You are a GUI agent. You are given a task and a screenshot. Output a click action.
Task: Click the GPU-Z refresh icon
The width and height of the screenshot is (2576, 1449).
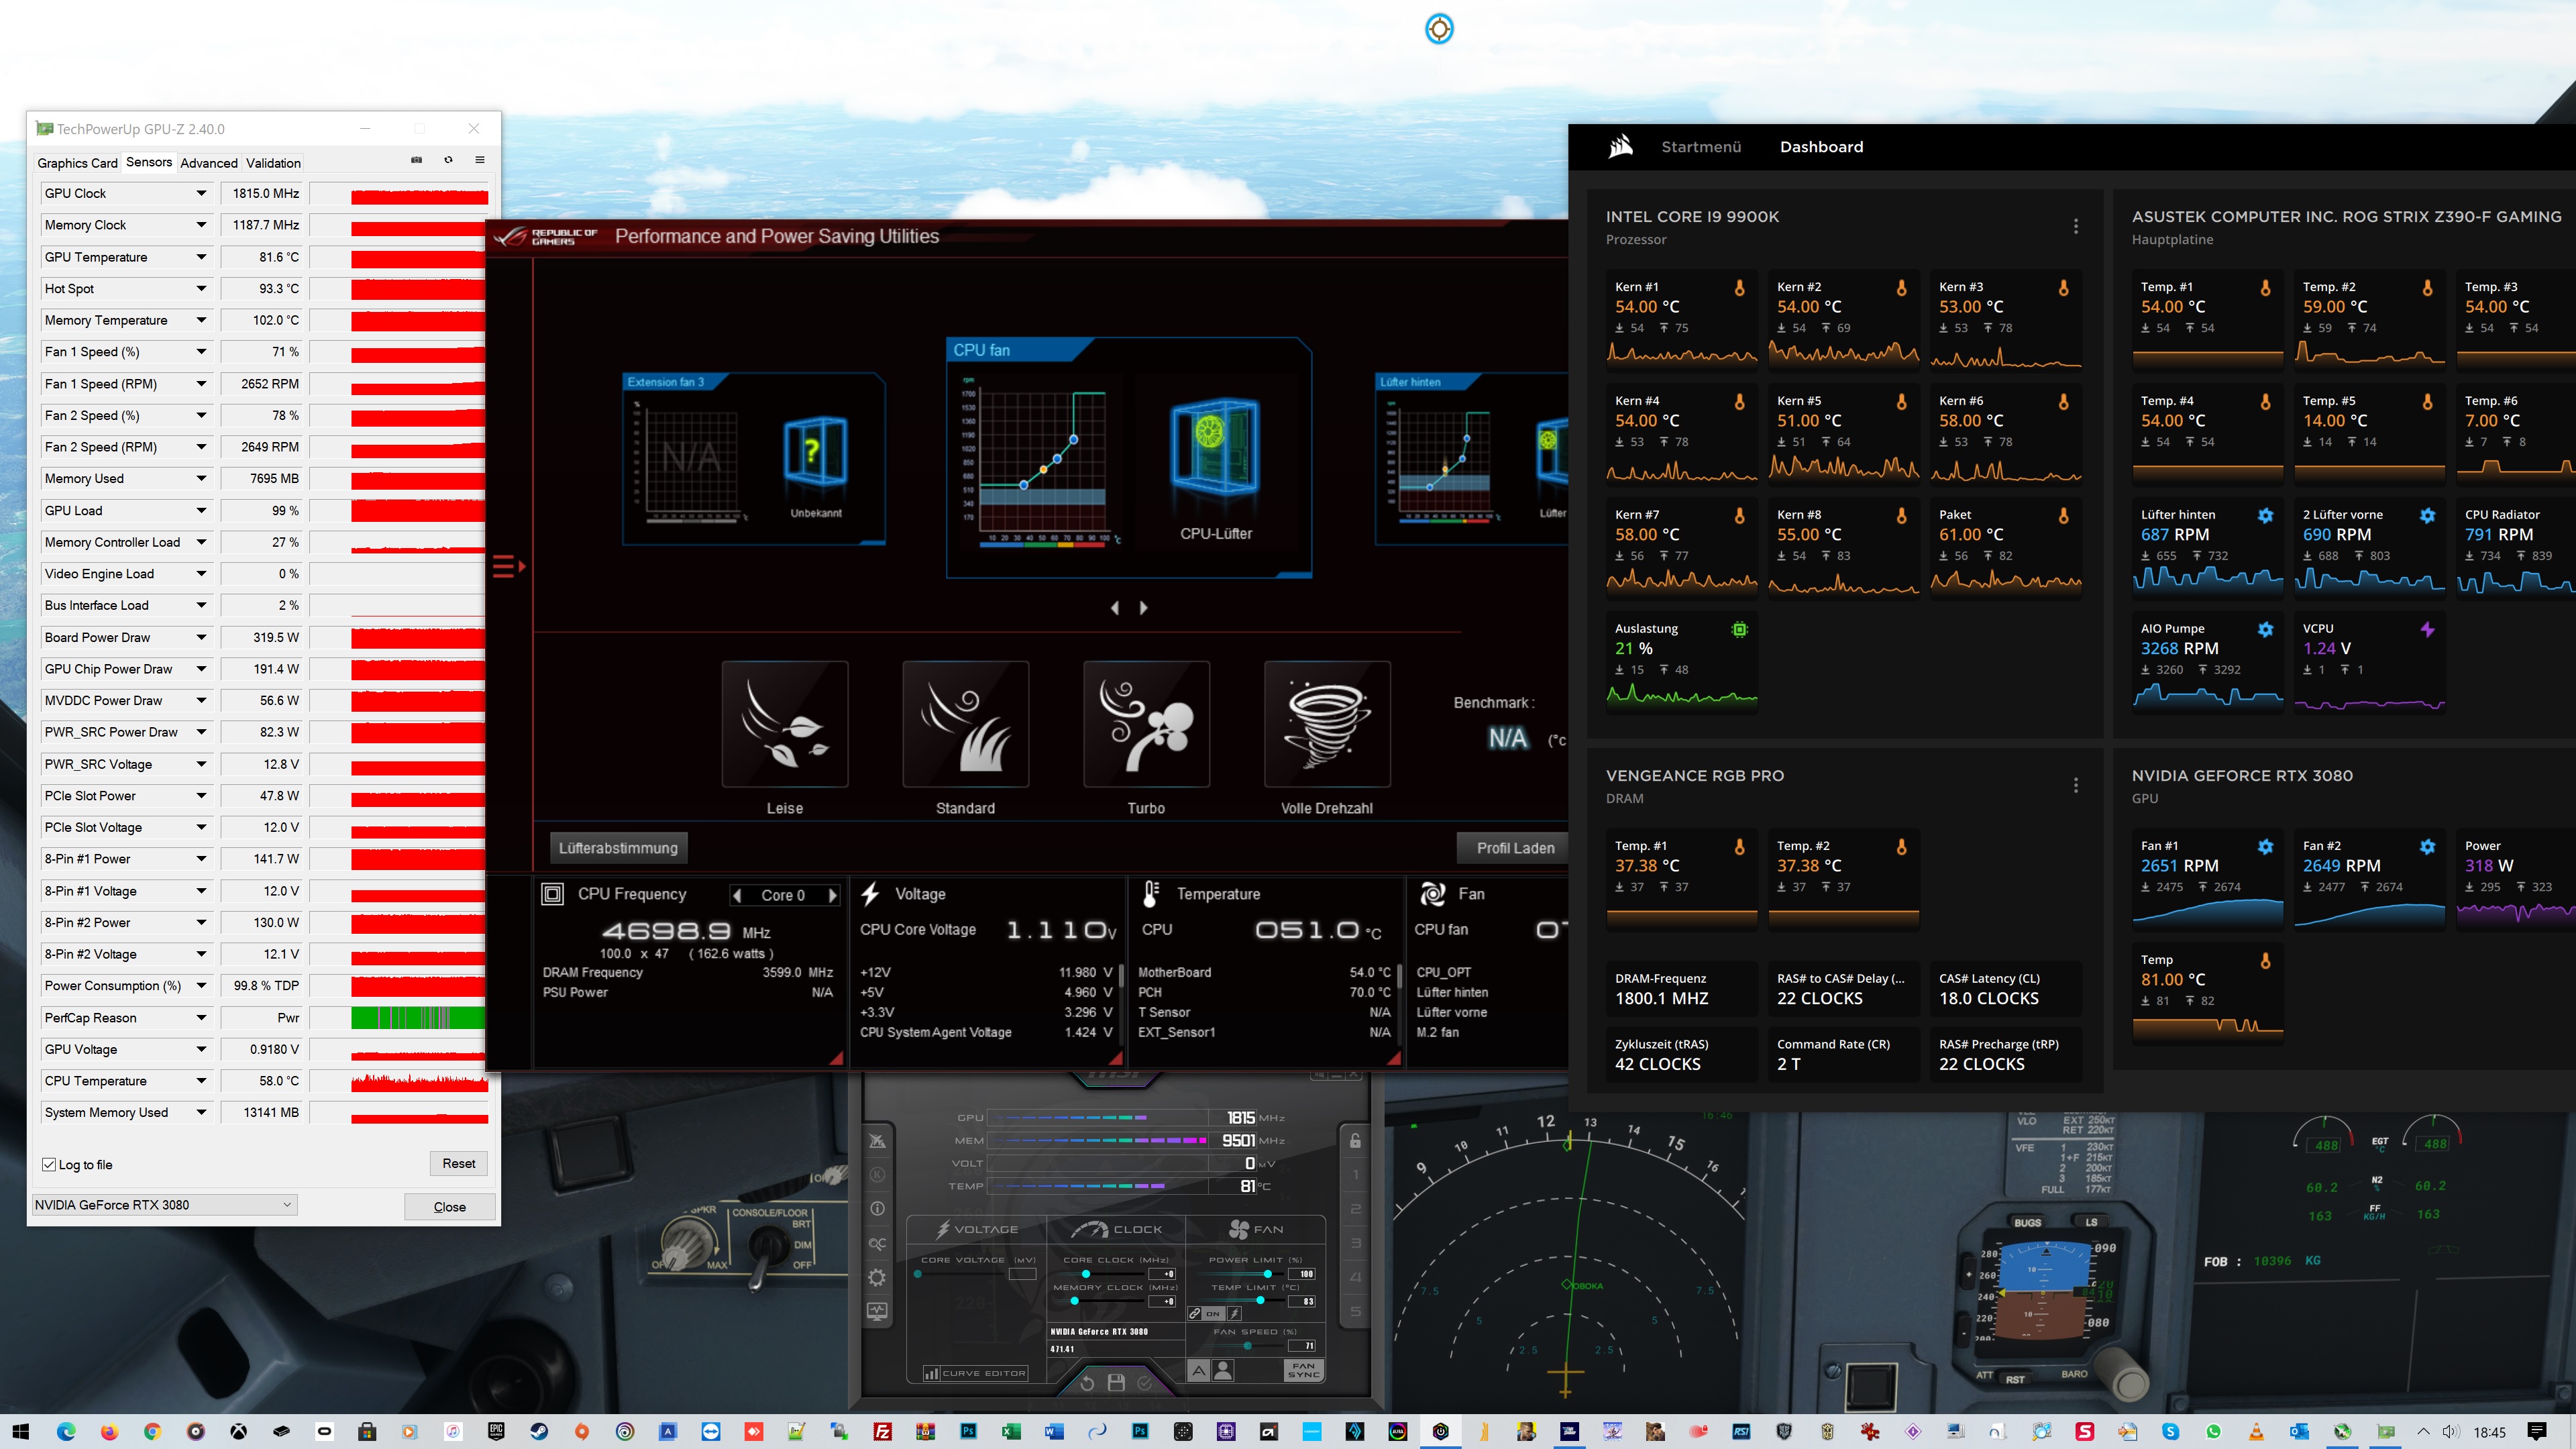pyautogui.click(x=448, y=160)
